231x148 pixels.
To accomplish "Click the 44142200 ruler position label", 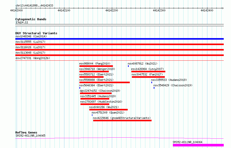I will click(x=112, y=10).
